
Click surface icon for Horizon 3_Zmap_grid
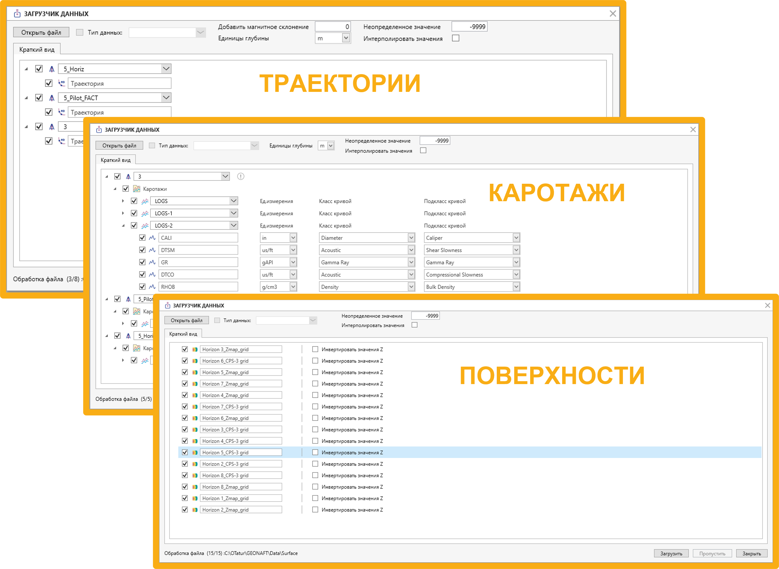pyautogui.click(x=195, y=349)
